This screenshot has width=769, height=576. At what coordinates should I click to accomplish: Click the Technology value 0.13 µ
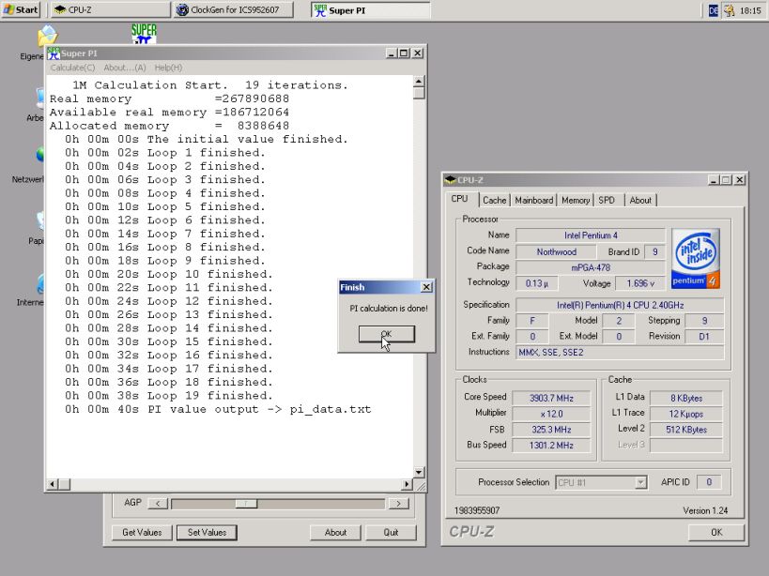(x=537, y=283)
